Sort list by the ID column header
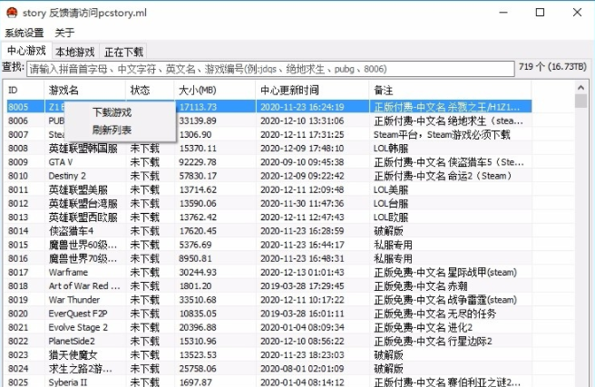Viewport: 595px width, 387px height. [24, 91]
